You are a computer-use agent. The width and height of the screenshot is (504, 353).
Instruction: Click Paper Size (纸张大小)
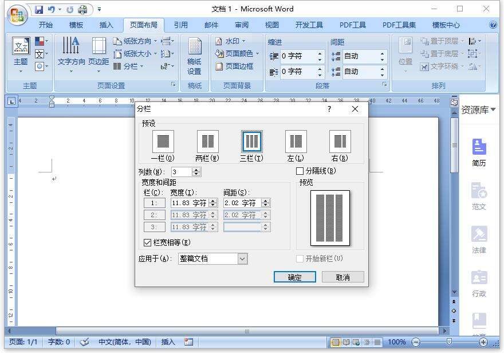[135, 54]
